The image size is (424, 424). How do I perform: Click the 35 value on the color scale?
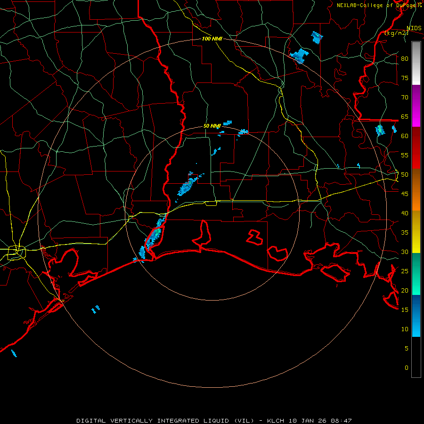click(405, 233)
